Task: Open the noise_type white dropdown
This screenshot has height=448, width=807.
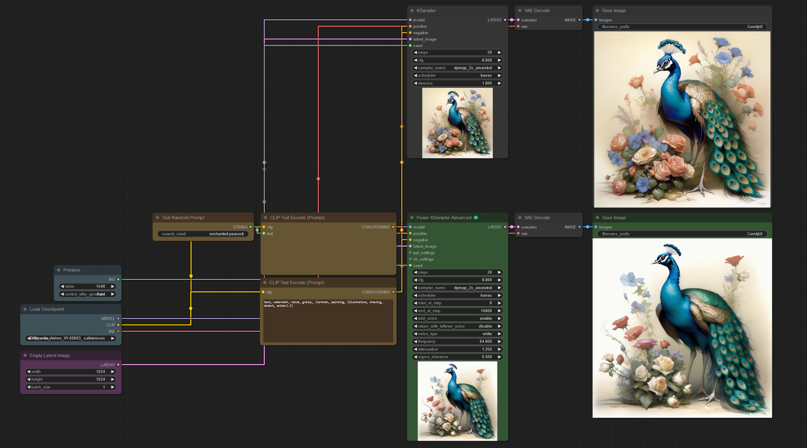Action: [457, 334]
